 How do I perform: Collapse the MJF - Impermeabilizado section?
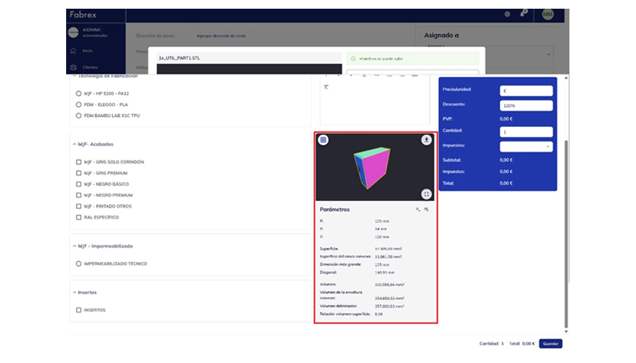75,246
